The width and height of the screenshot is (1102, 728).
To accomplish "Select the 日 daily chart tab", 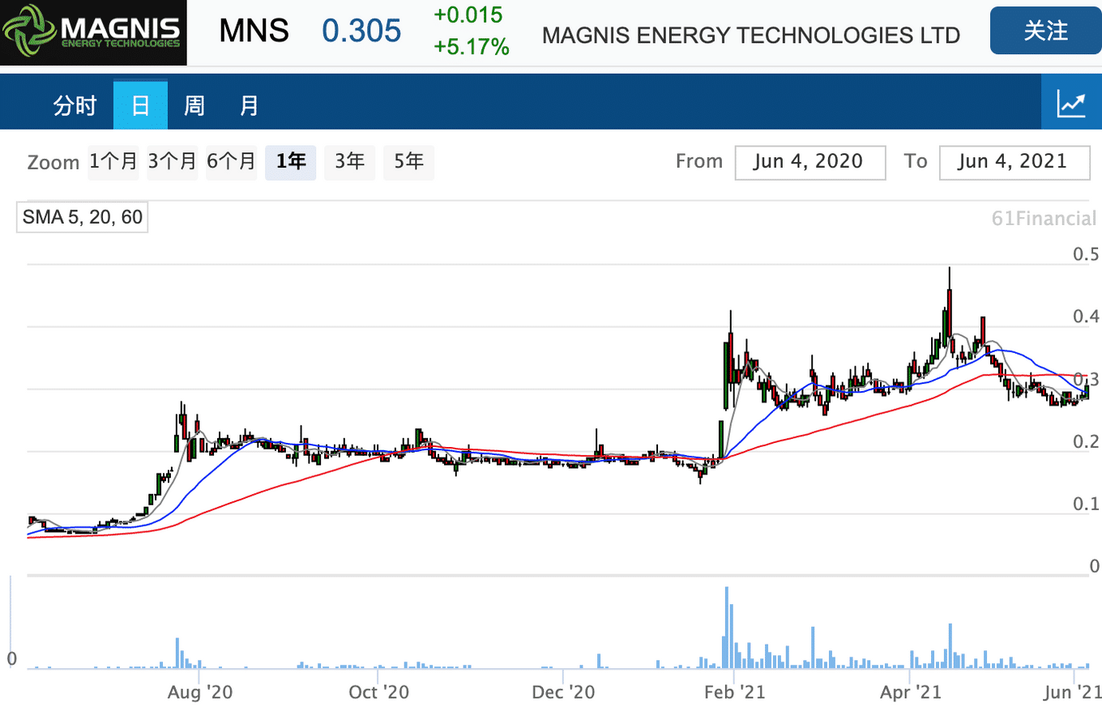I will pos(140,105).
